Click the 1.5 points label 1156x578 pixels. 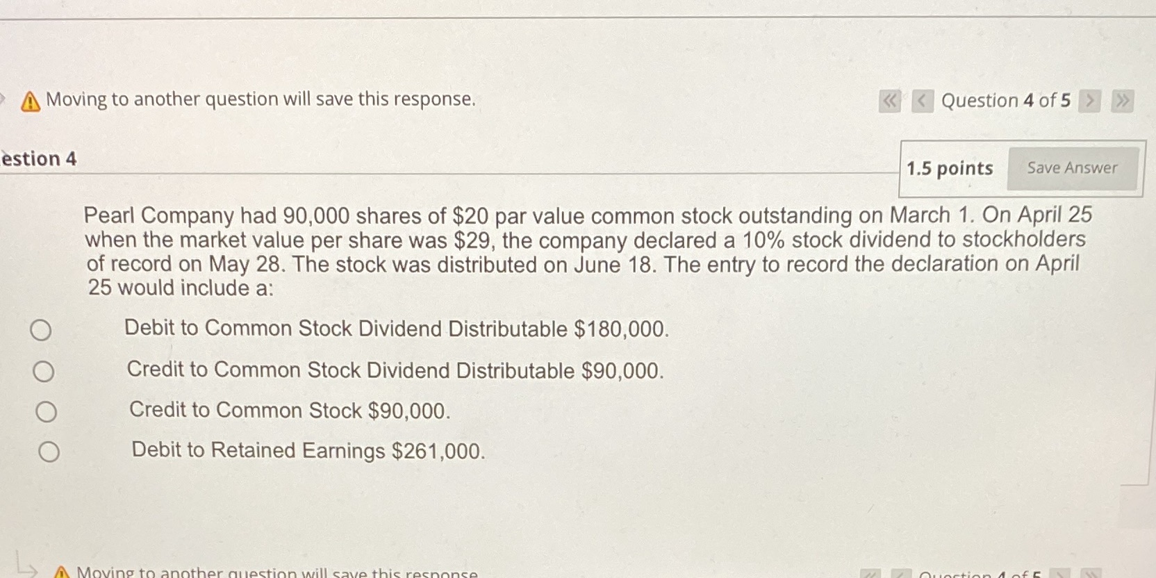coord(950,168)
